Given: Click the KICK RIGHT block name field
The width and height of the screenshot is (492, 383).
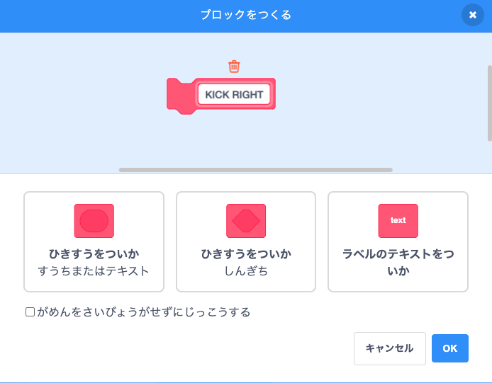Looking at the screenshot, I should tap(234, 95).
